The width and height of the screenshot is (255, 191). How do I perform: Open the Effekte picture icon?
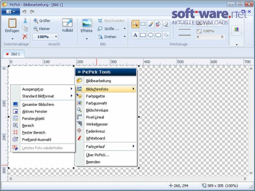pos(87,23)
